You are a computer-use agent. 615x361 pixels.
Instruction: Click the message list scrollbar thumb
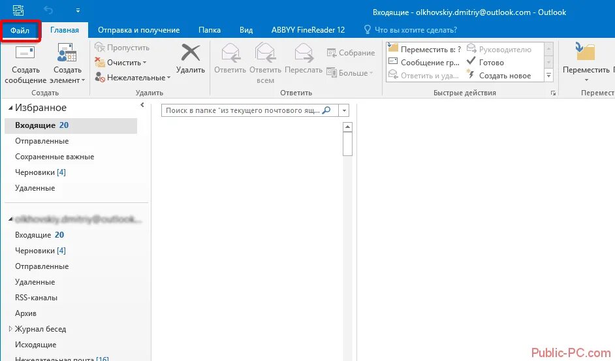347,144
